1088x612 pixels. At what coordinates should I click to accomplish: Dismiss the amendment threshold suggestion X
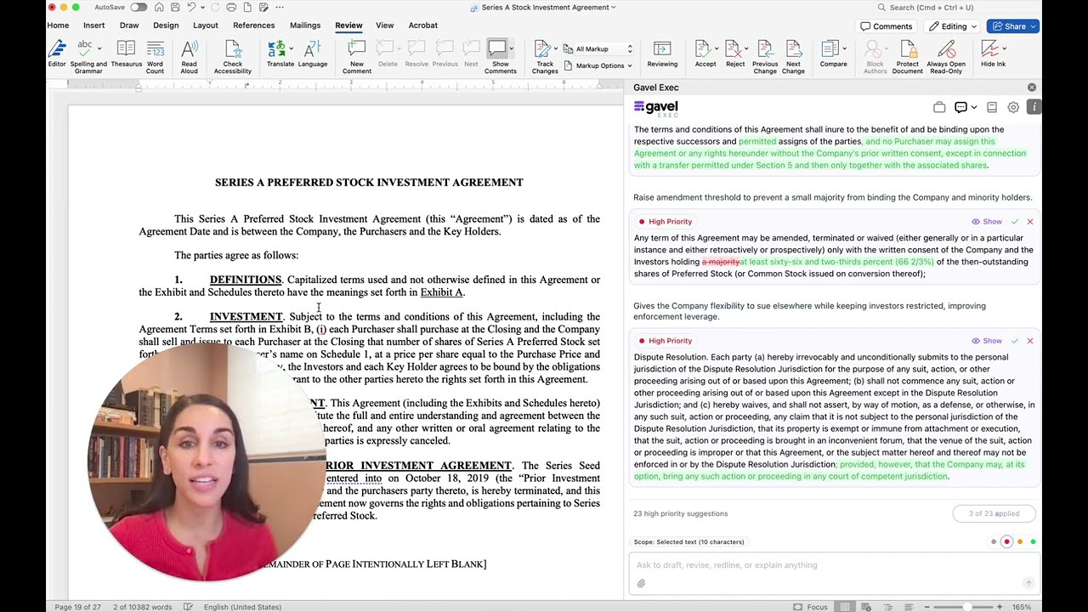point(1030,222)
